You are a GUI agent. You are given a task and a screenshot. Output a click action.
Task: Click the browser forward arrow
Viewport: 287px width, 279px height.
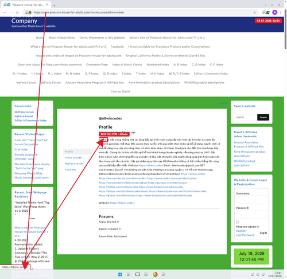(11, 13)
